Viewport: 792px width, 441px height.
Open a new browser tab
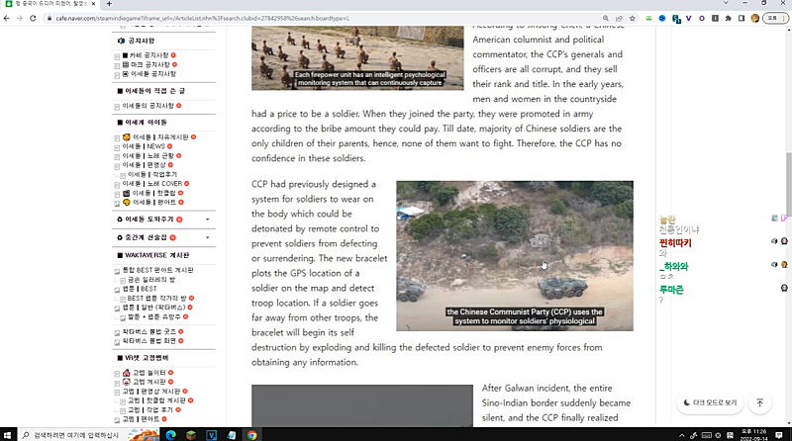109,4
